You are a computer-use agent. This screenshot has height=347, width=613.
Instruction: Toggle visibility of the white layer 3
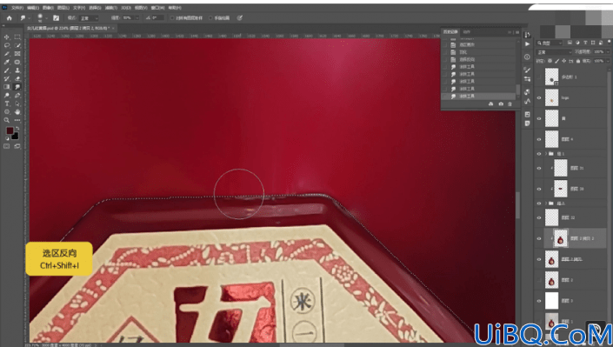(x=539, y=301)
